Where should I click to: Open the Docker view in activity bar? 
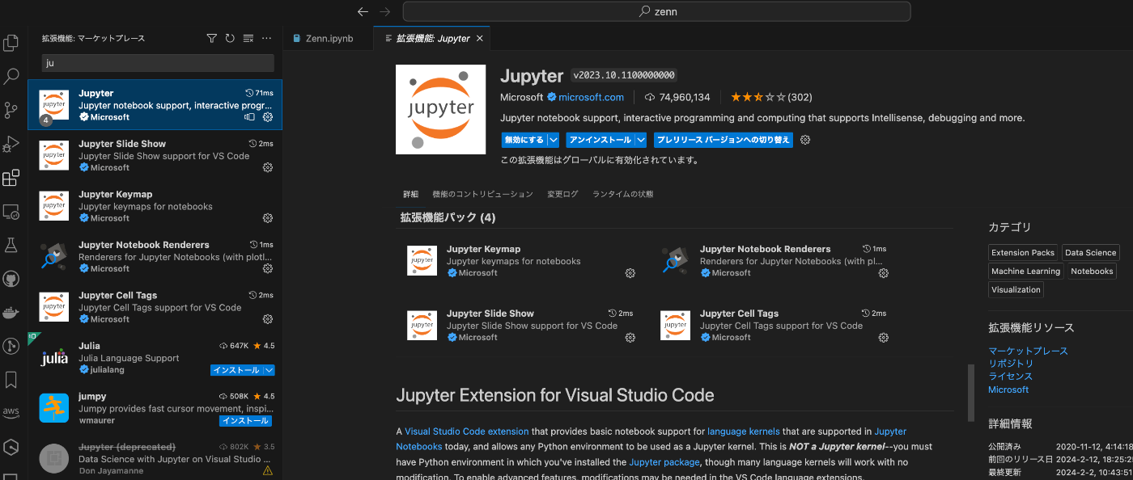[x=11, y=313]
